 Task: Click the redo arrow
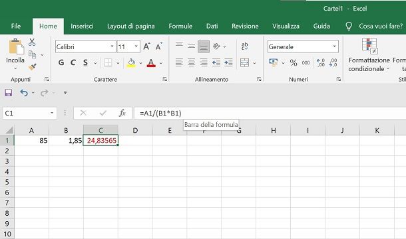click(x=45, y=92)
